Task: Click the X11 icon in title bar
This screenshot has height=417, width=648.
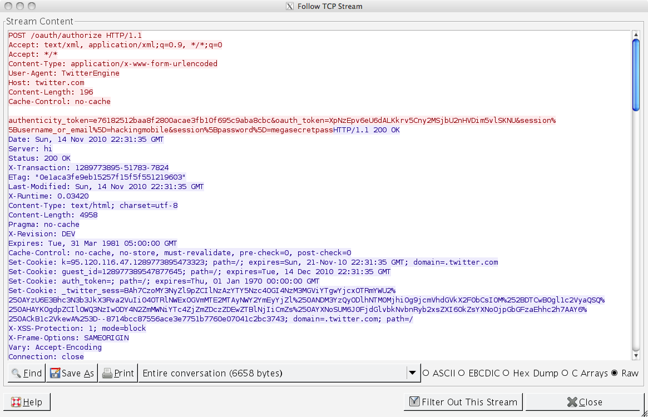Action: pos(290,6)
